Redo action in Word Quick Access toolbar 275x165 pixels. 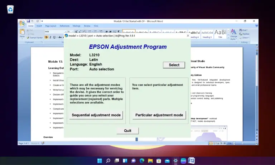pyautogui.click(x=37, y=21)
